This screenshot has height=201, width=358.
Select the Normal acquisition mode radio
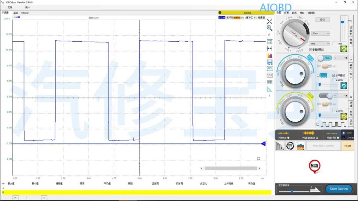click(288, 138)
